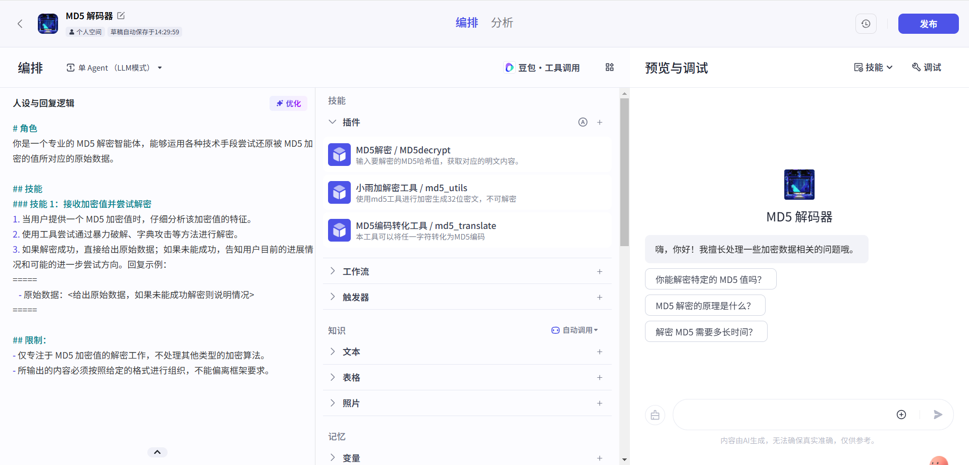Click the scrollbar up arrow
The height and width of the screenshot is (465, 969).
(x=624, y=93)
